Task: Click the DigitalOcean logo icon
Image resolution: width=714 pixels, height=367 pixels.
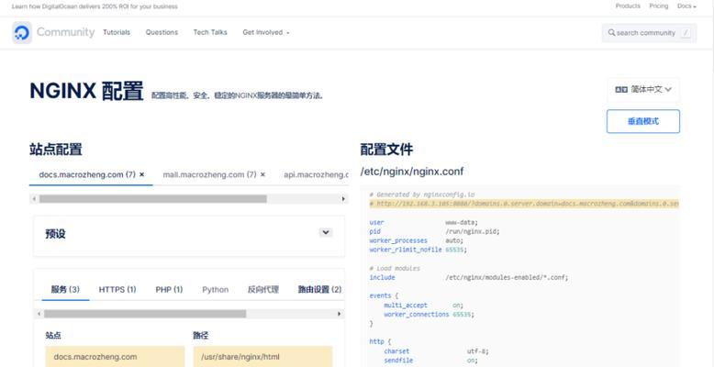Action: point(22,33)
